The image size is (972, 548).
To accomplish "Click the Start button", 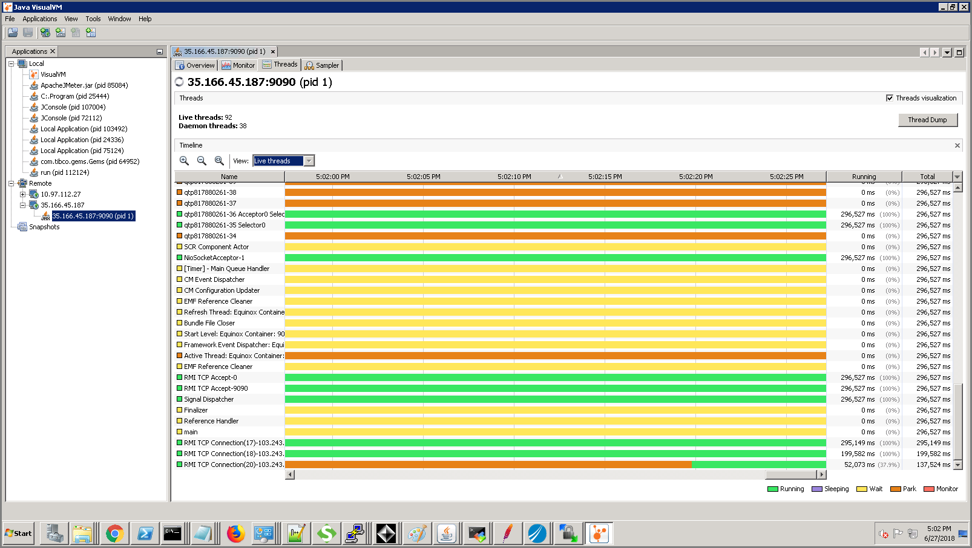I will pos(18,533).
